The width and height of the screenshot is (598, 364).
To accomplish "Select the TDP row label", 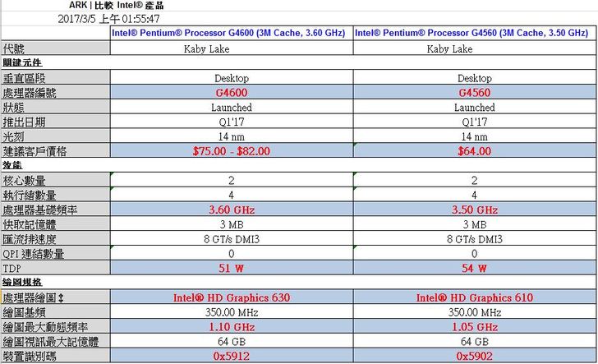I will coord(56,268).
